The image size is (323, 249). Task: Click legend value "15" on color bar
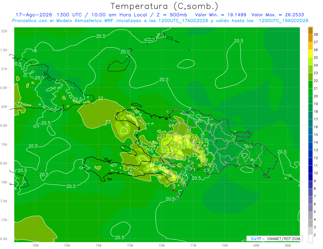pyautogui.click(x=316, y=135)
